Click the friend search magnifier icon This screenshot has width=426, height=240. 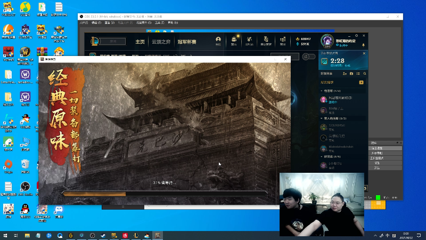click(365, 74)
